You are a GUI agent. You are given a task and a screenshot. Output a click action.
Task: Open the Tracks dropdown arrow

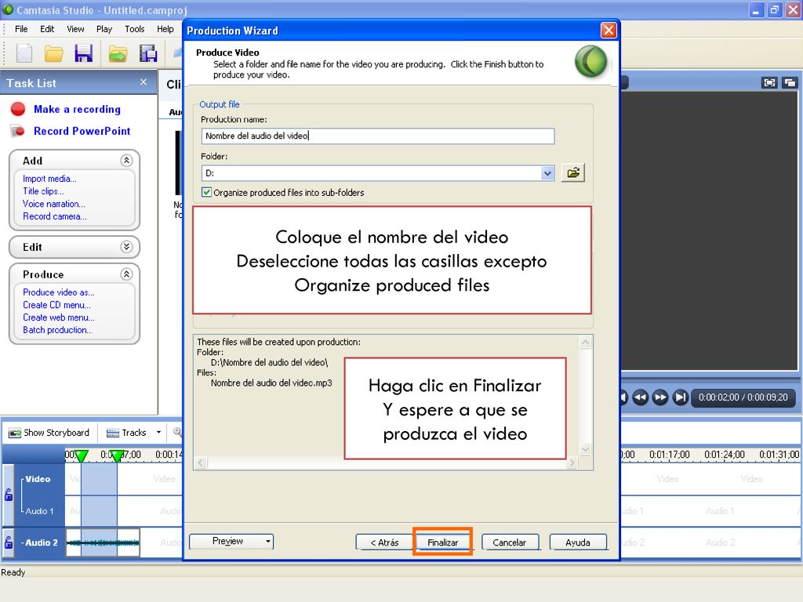pos(158,433)
